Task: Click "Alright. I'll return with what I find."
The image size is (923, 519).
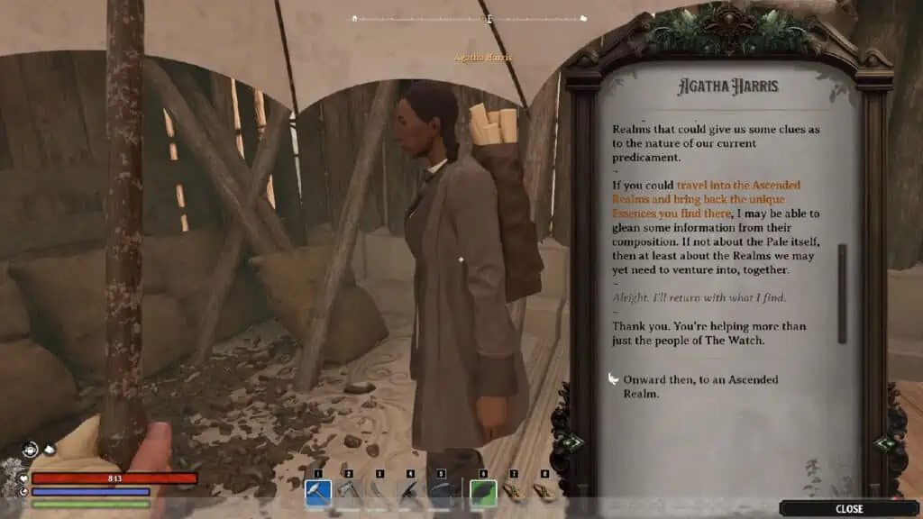Action: click(x=699, y=297)
